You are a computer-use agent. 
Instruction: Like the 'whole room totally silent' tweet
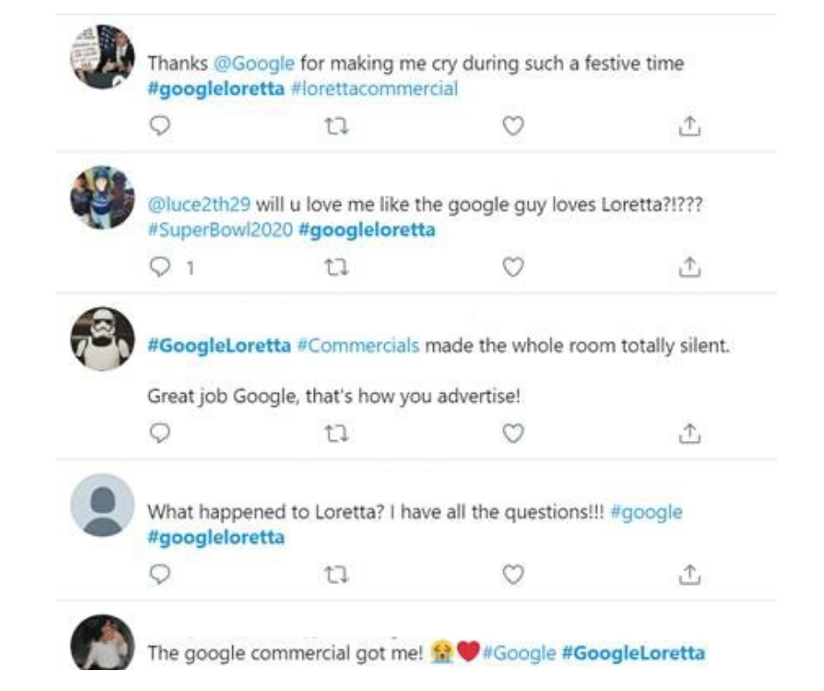[x=513, y=433]
